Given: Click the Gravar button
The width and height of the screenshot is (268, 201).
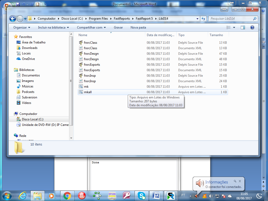Looking at the screenshot, I should coord(118,27).
